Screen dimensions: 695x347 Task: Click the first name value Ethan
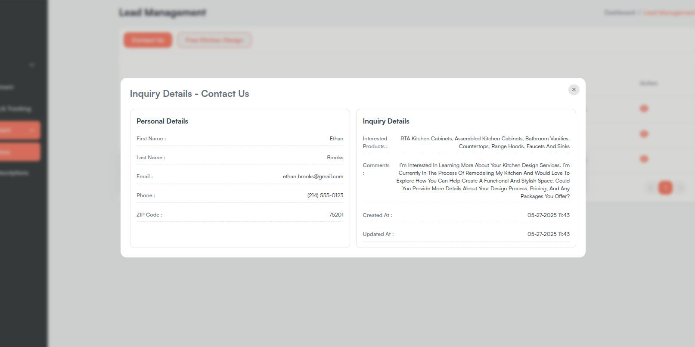click(336, 139)
